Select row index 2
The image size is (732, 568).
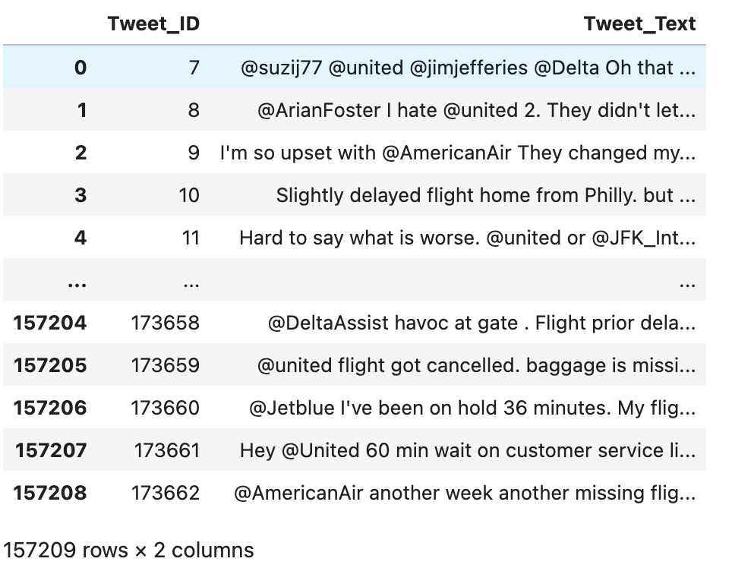click(x=80, y=153)
